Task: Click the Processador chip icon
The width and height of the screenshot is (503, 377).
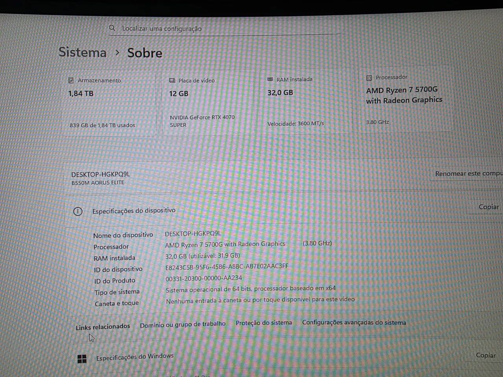Action: [x=369, y=78]
